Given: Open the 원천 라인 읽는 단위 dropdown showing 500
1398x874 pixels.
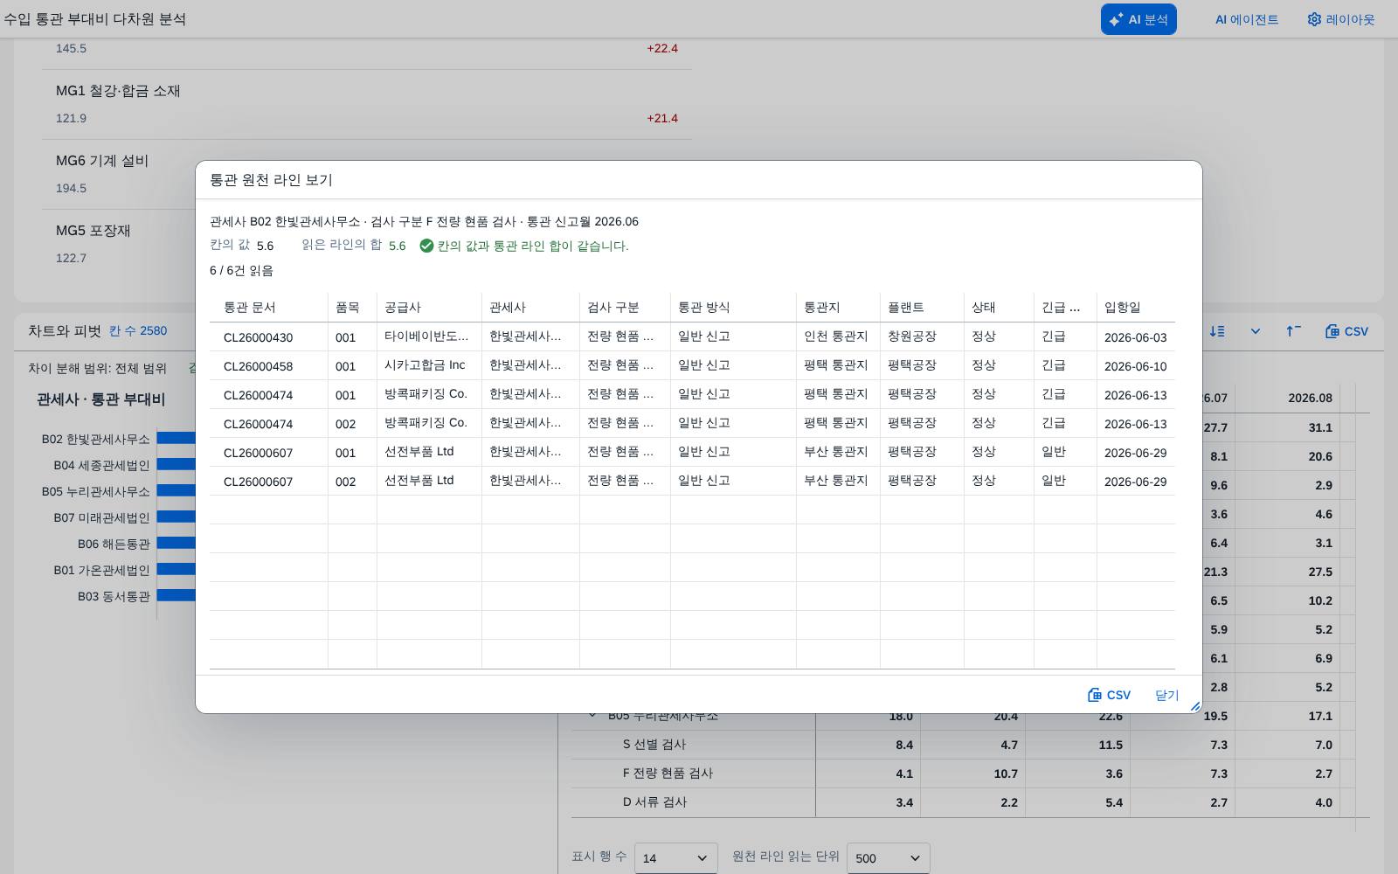Looking at the screenshot, I should (x=888, y=858).
